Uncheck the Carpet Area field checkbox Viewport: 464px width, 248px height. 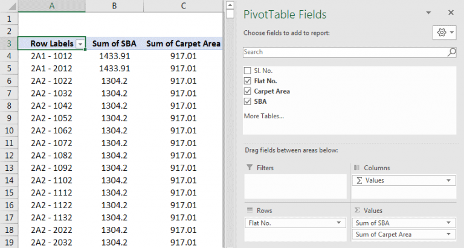(x=247, y=91)
